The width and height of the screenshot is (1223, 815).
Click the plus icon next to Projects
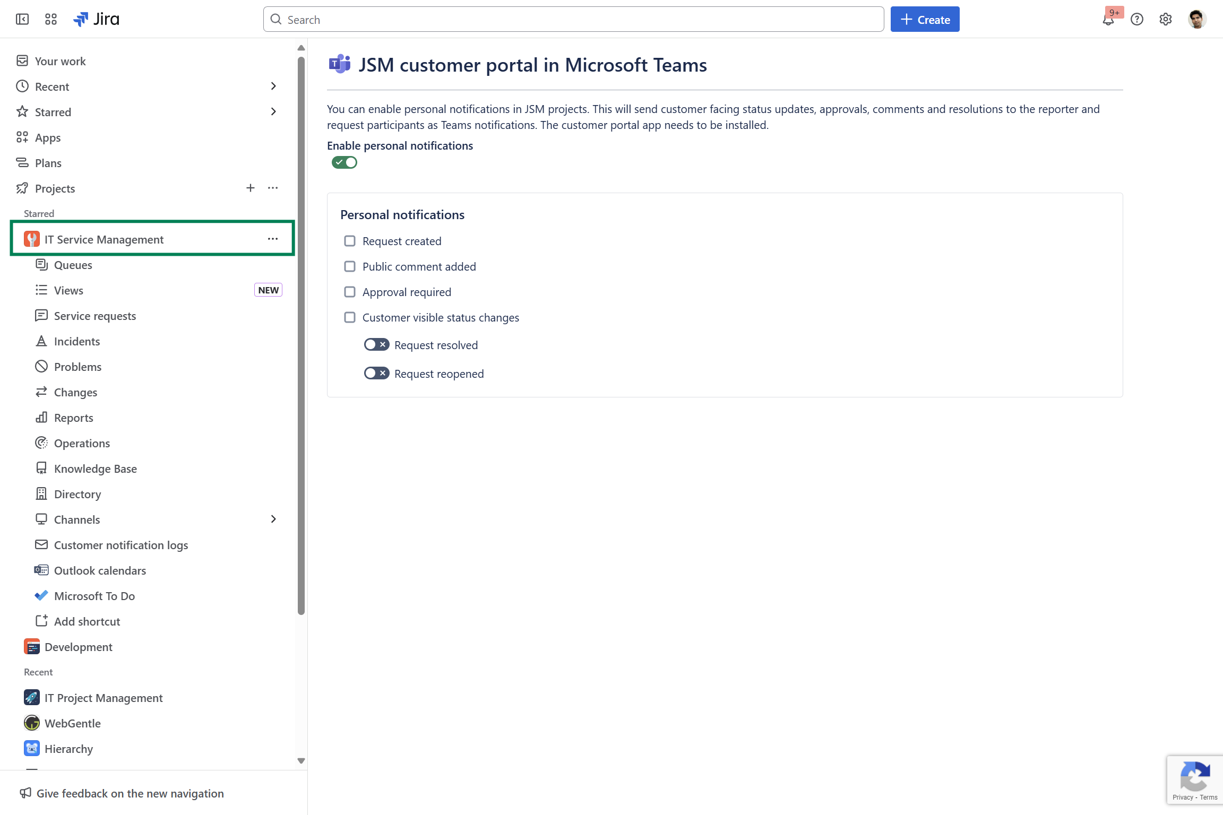click(251, 188)
